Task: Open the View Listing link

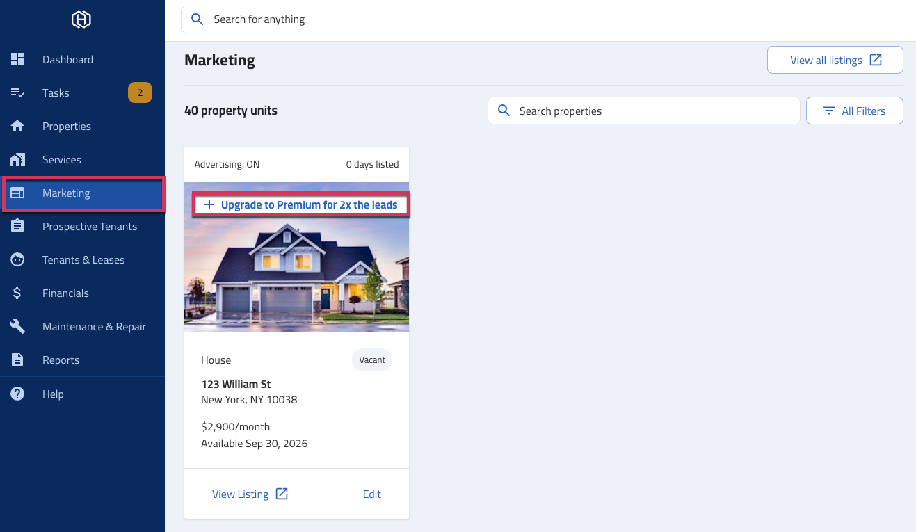Action: 250,494
